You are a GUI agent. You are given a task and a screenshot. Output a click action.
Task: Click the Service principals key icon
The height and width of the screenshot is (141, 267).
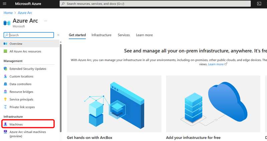(x=5, y=99)
